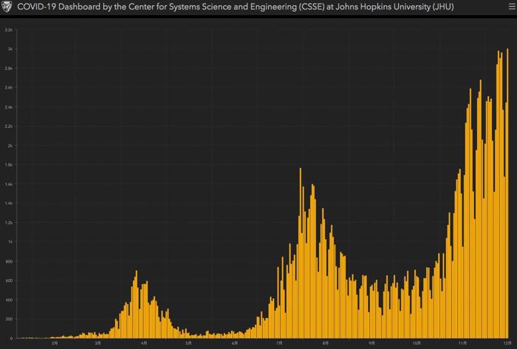The image size is (517, 349).
Task: Click the "9月" x-axis label
Action: [x=372, y=343]
